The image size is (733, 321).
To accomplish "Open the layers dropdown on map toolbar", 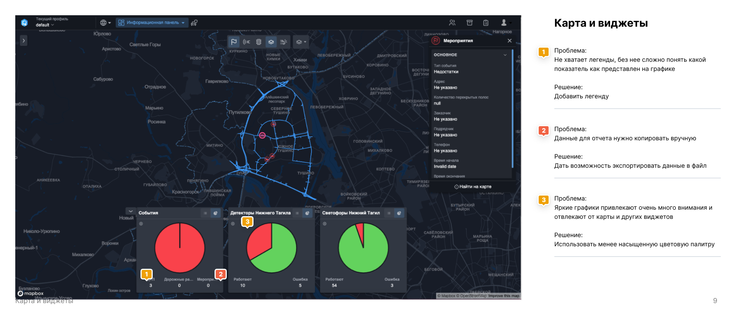I will (301, 42).
